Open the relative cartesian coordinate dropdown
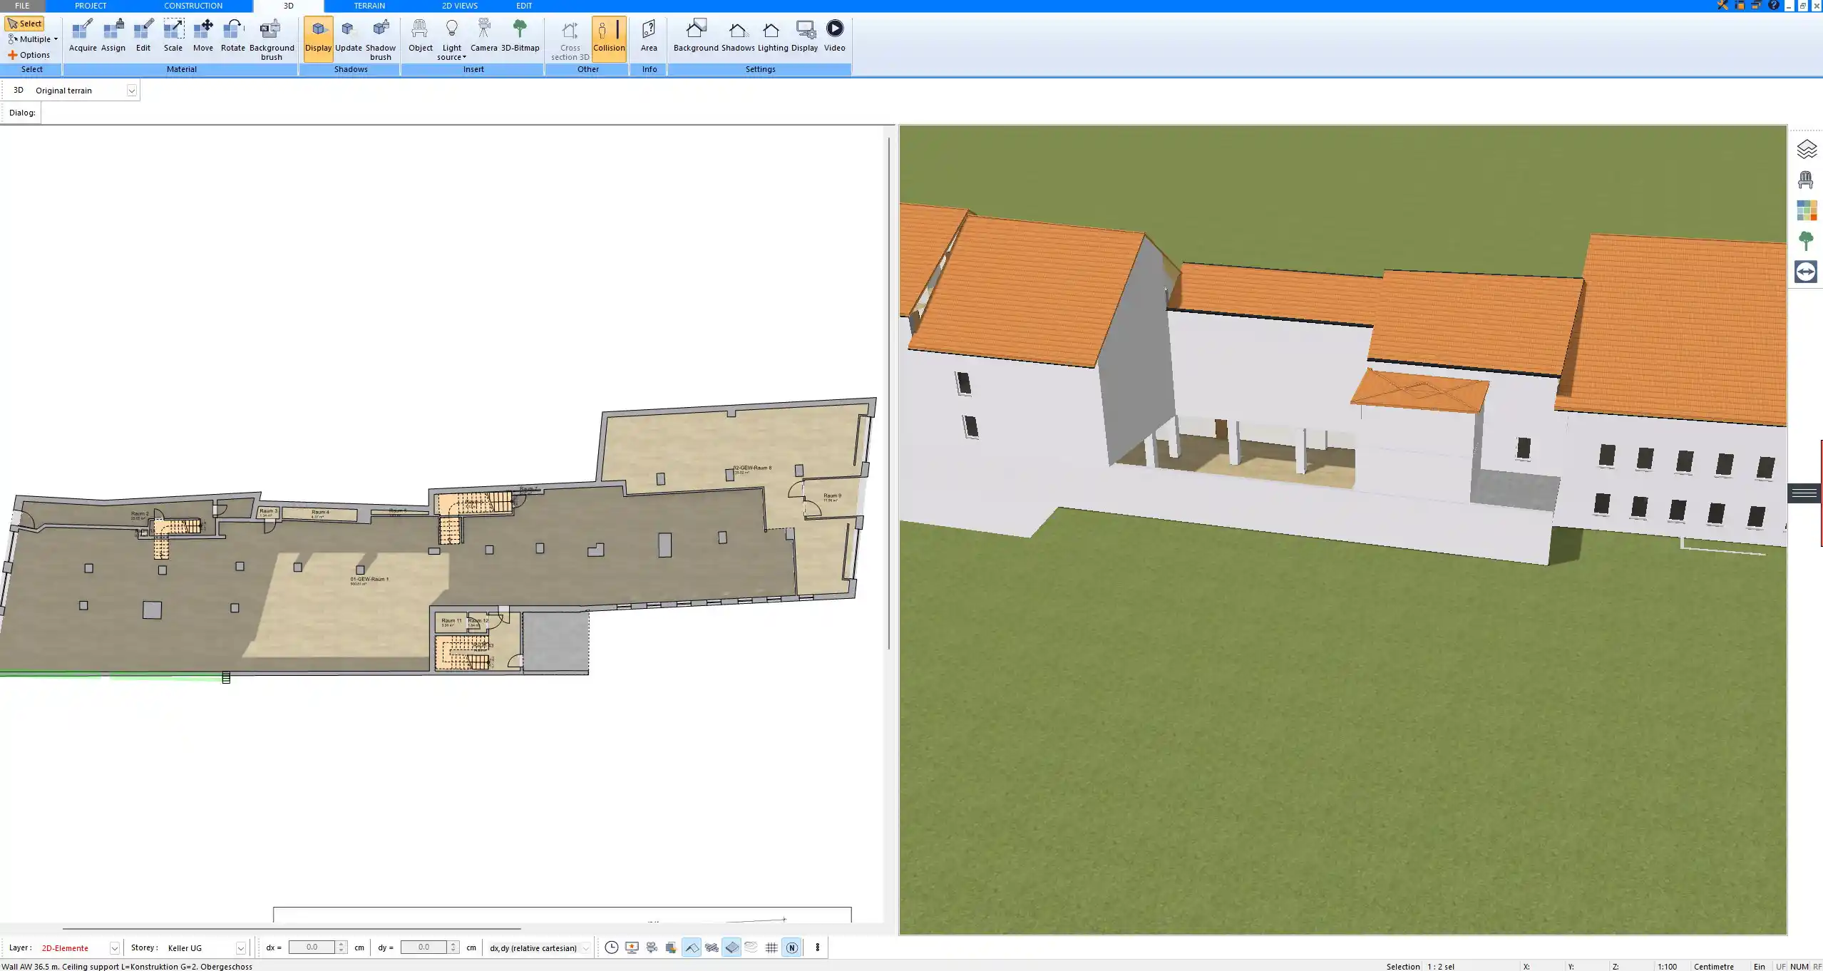The image size is (1823, 971). click(x=585, y=948)
